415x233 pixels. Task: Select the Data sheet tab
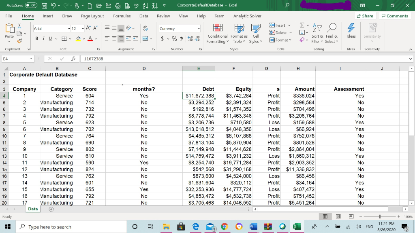pyautogui.click(x=32, y=209)
